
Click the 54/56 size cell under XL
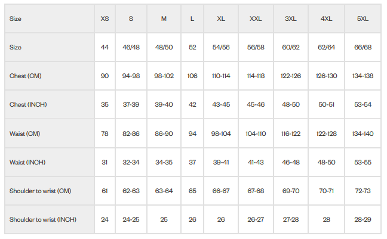221,47
